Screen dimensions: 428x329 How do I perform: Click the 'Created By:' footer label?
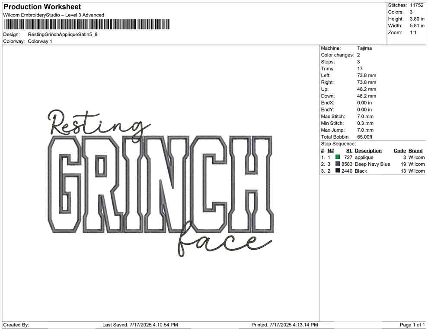(16, 325)
